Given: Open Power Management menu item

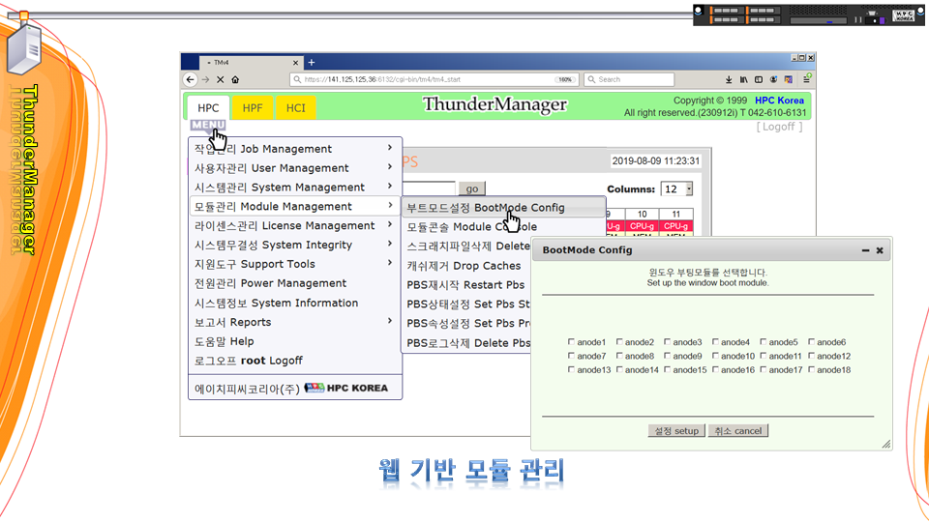Looking at the screenshot, I should (295, 283).
